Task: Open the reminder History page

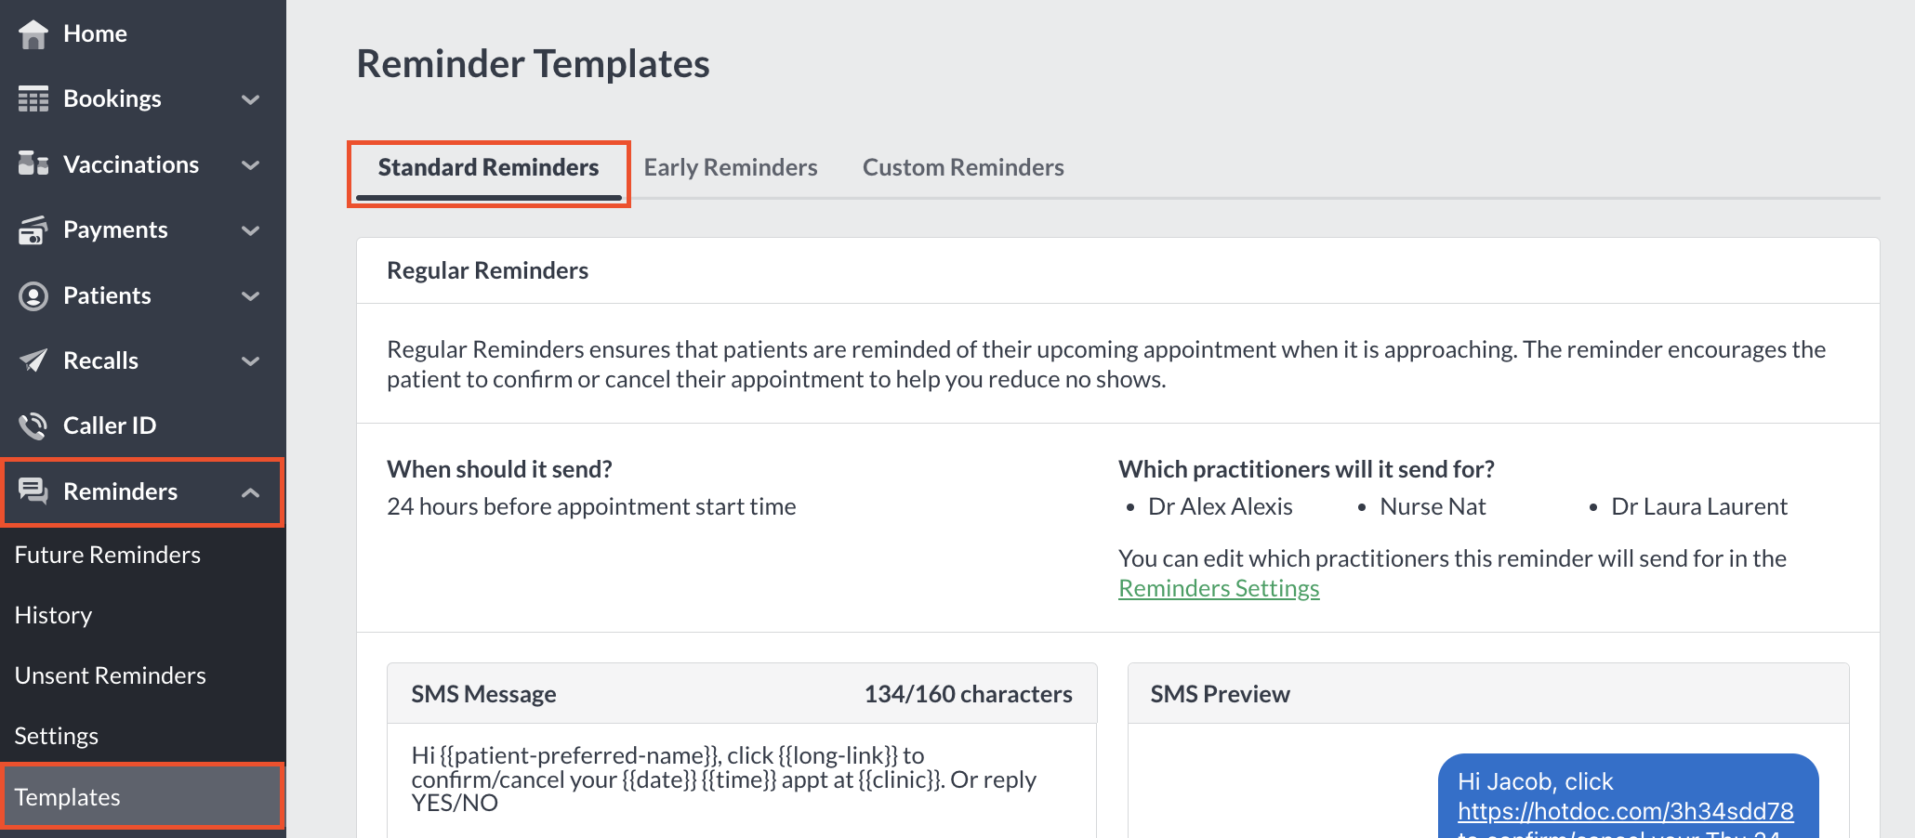Action: (x=53, y=614)
